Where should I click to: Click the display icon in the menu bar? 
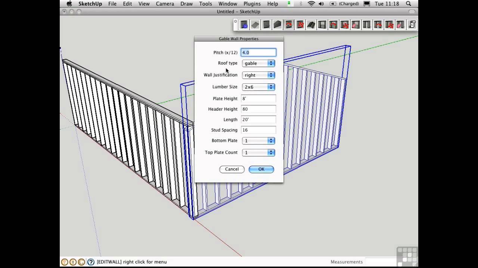tap(367, 4)
